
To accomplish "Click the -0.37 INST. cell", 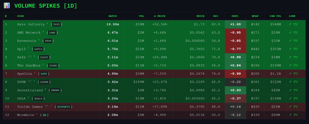I will pos(235,98).
